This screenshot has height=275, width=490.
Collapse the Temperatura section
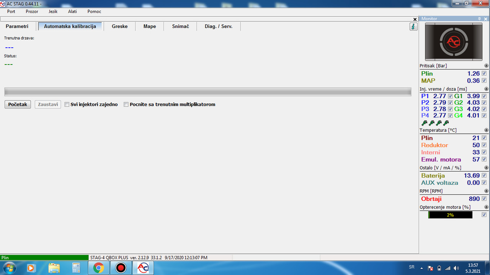coord(486,130)
